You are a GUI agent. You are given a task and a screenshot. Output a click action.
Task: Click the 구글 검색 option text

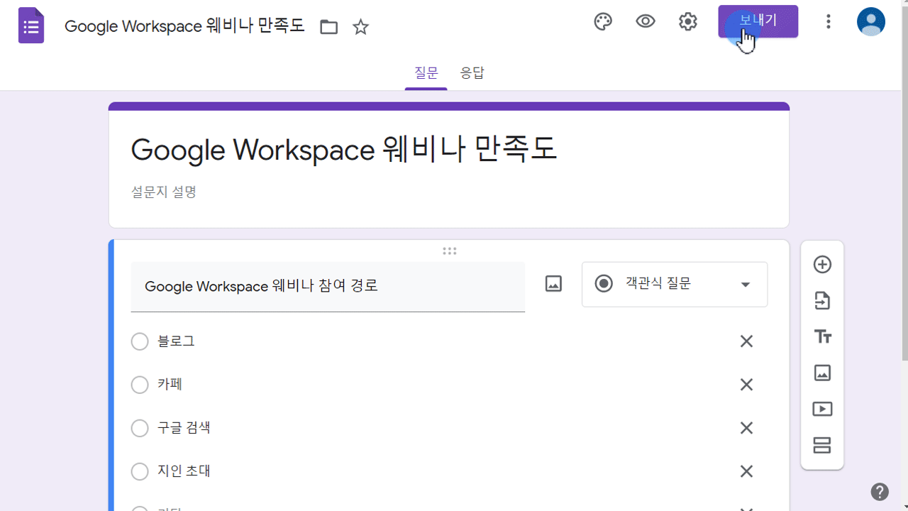pos(184,428)
